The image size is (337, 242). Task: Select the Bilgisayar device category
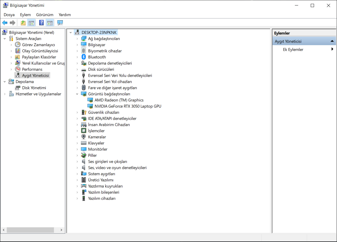tap(97, 45)
